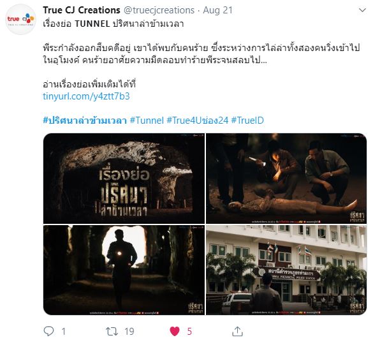The image size is (373, 345).
Task: Open the tinyurl.com/y4ztt7b3 link
Action: (x=86, y=96)
